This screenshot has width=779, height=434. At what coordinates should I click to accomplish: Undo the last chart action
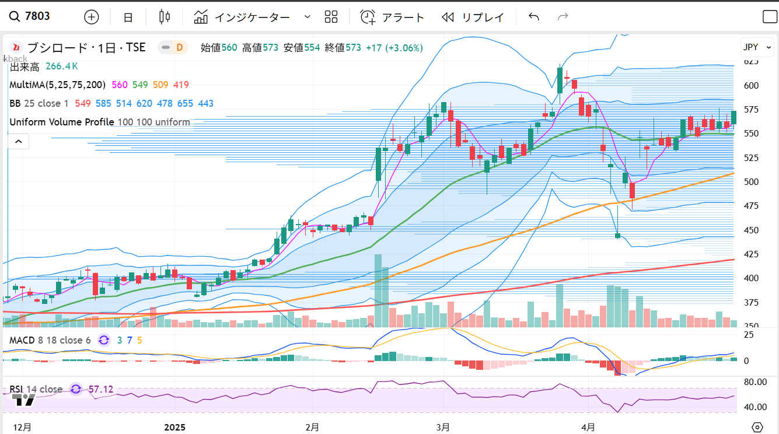pos(533,17)
